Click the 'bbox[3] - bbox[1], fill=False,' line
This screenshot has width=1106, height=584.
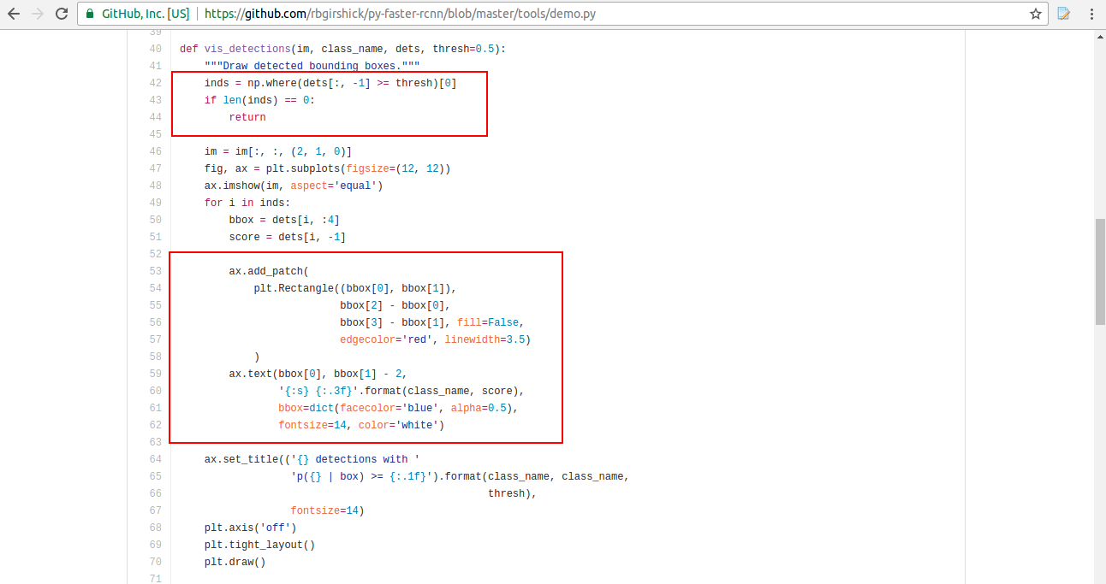[432, 322]
